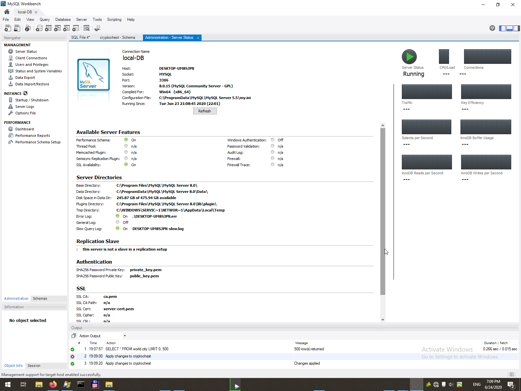Image resolution: width=521 pixels, height=391 pixels.
Task: Open File Explorer from the taskbar
Action: coord(39,384)
